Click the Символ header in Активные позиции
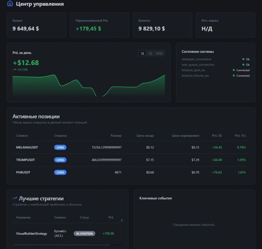262x249 pixels. click(22, 135)
